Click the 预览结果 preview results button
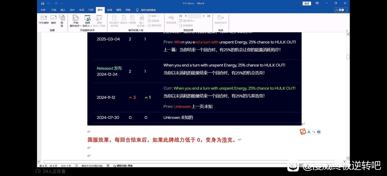387x176 pixels. [x=171, y=20]
